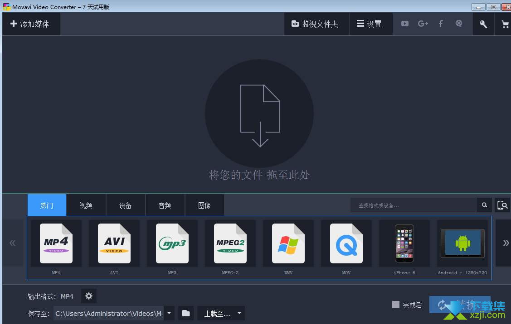Viewport: 511px width, 324px height.
Task: Click the magnifier search button
Action: 484,205
